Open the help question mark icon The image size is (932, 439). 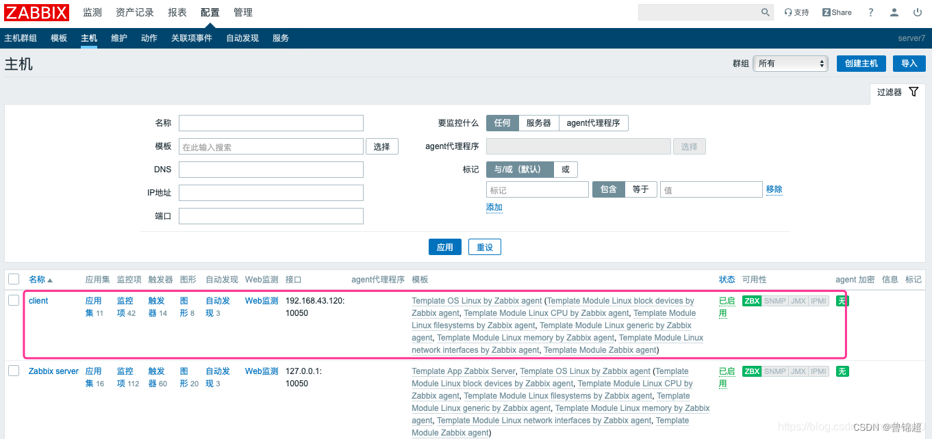click(x=871, y=12)
